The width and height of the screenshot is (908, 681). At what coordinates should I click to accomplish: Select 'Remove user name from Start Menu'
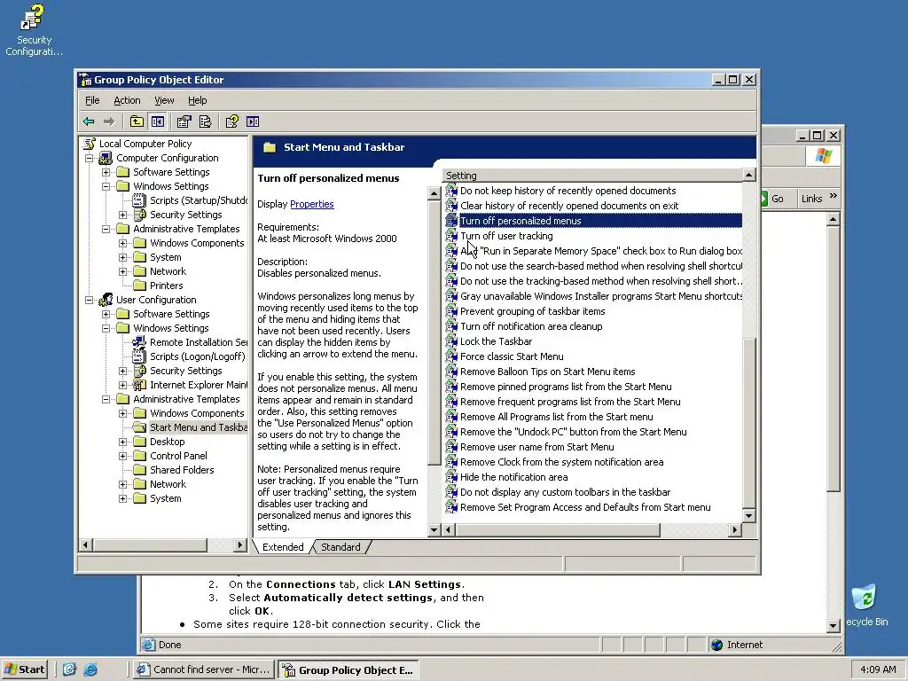[536, 447]
